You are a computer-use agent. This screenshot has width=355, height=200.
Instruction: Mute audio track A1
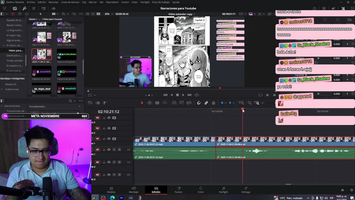119,150
